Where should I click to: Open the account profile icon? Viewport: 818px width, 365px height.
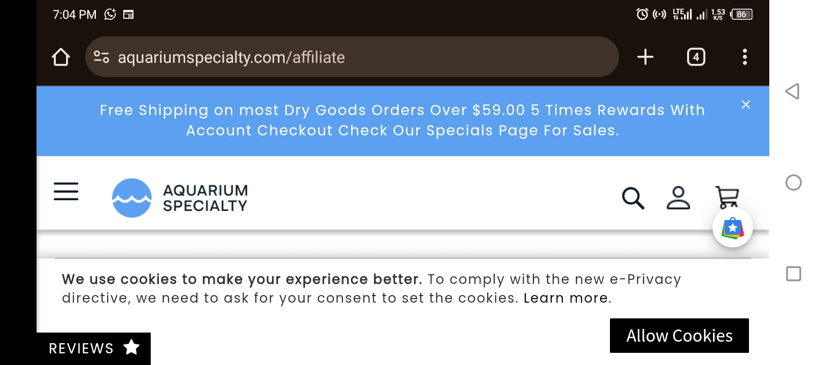[678, 198]
